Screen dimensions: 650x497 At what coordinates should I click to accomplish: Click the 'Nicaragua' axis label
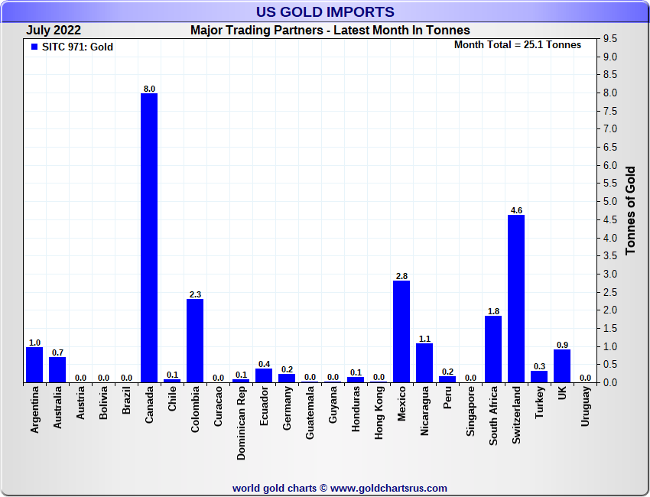[x=424, y=411]
